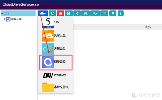Select 115 from cloud menu
This screenshot has height=100, width=162.
click(x=55, y=22)
